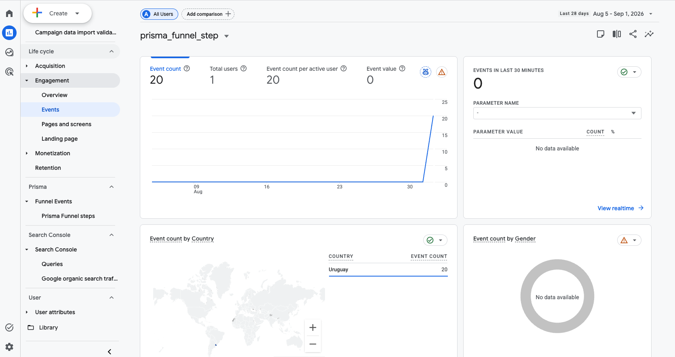The width and height of the screenshot is (675, 357).
Task: Open Prisma Funnel steps report
Action: click(68, 216)
